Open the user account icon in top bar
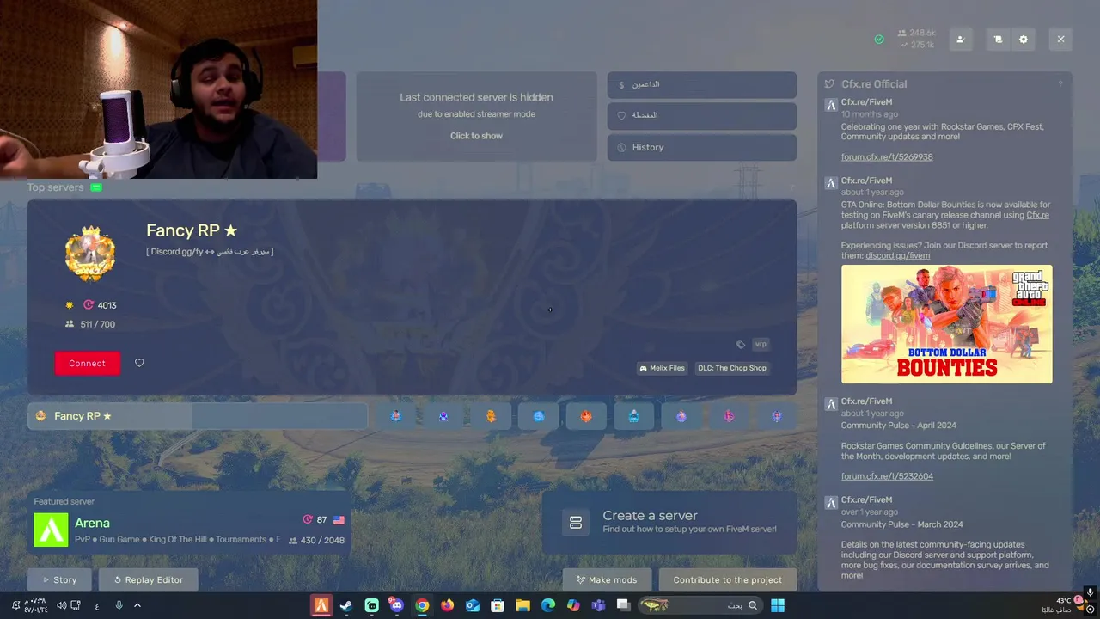The height and width of the screenshot is (619, 1100). (961, 40)
